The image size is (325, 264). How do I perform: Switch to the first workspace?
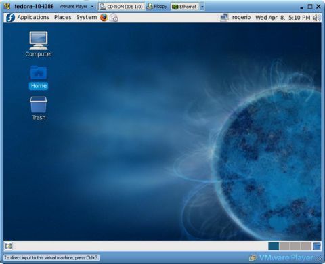[x=274, y=246]
